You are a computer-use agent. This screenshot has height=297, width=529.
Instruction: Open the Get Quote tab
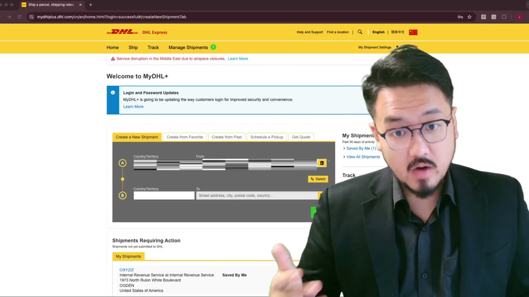pos(301,137)
